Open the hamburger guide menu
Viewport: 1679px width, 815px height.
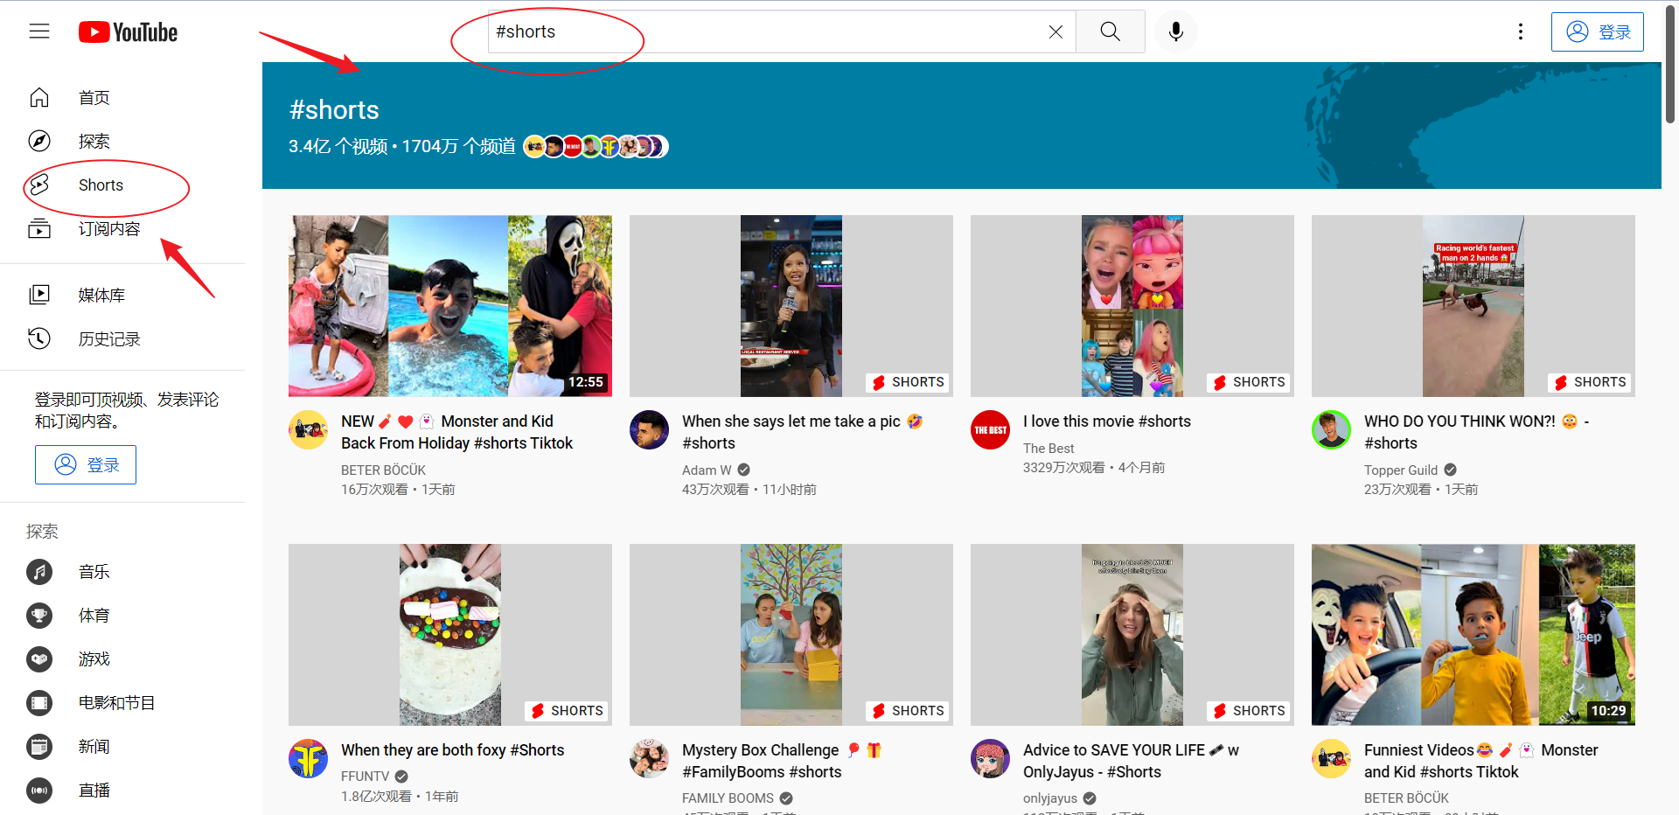[39, 31]
